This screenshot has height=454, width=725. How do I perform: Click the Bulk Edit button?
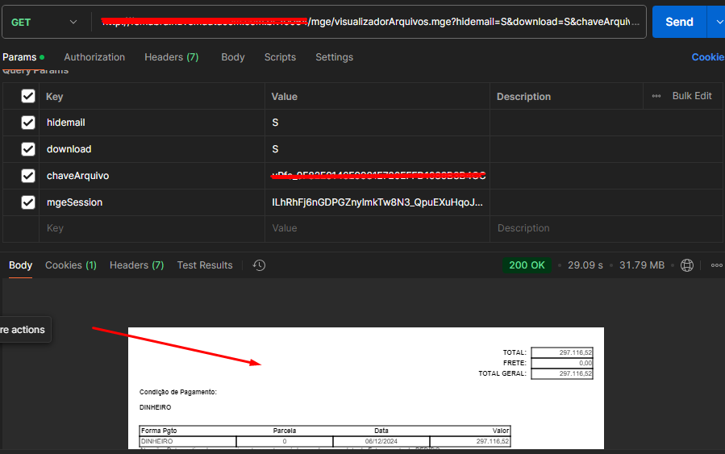[692, 96]
